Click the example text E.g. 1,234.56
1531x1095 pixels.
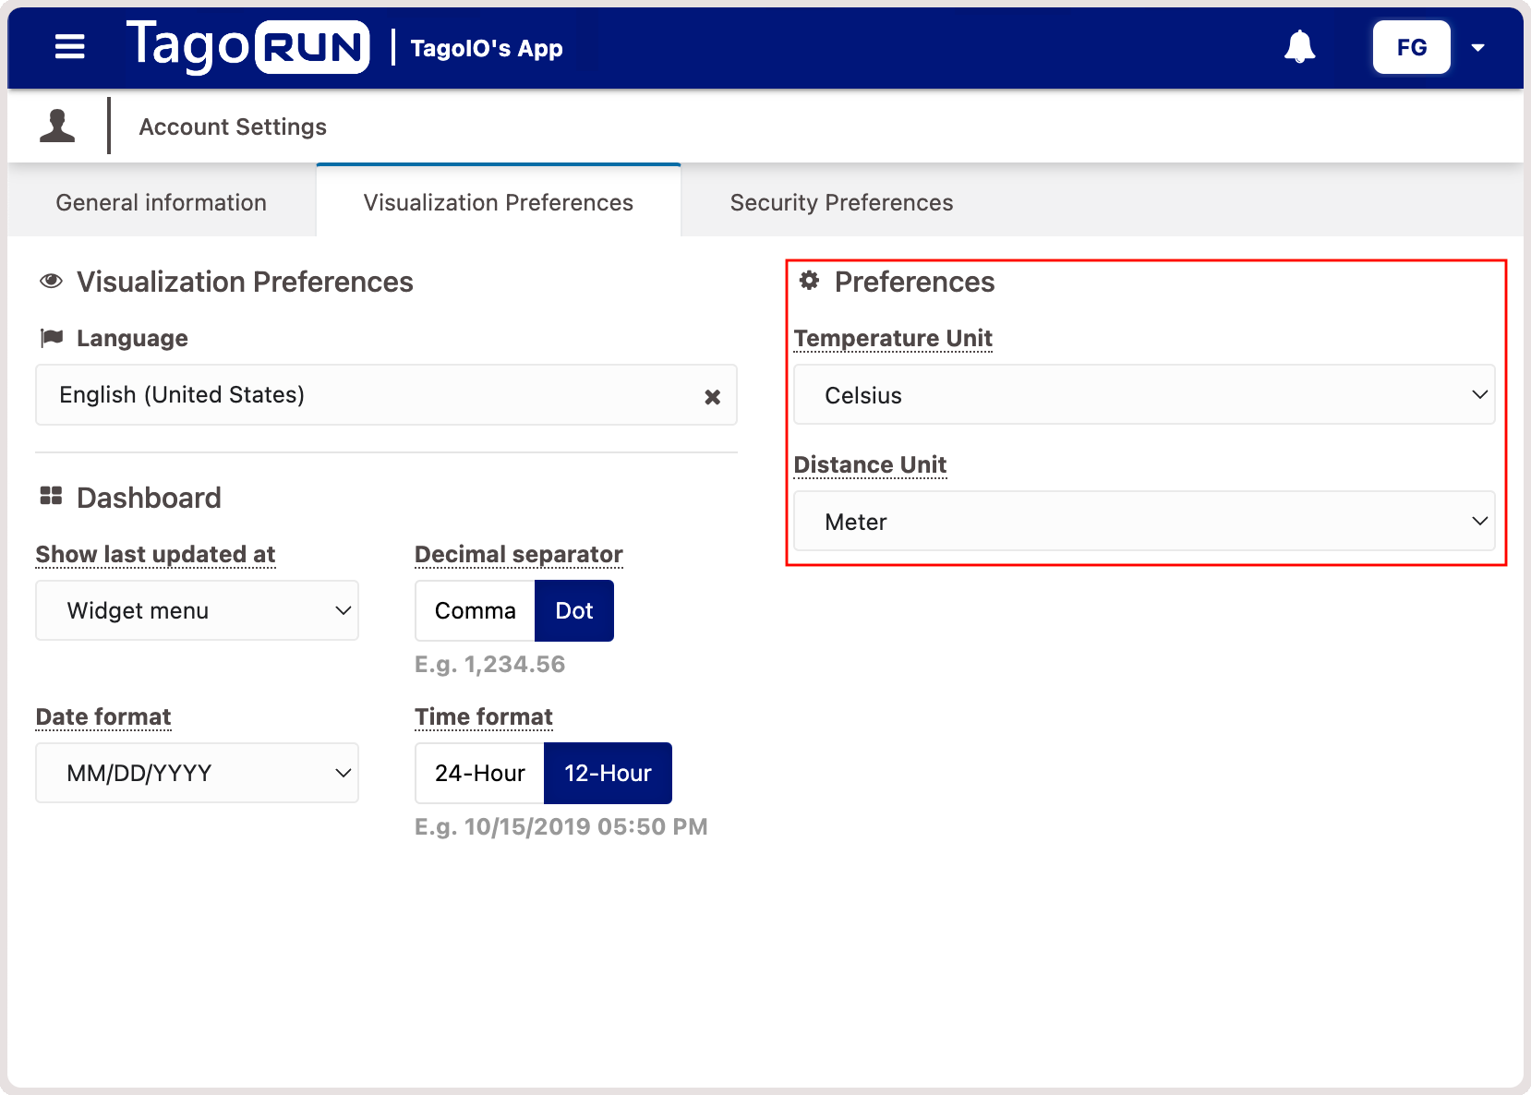click(489, 664)
